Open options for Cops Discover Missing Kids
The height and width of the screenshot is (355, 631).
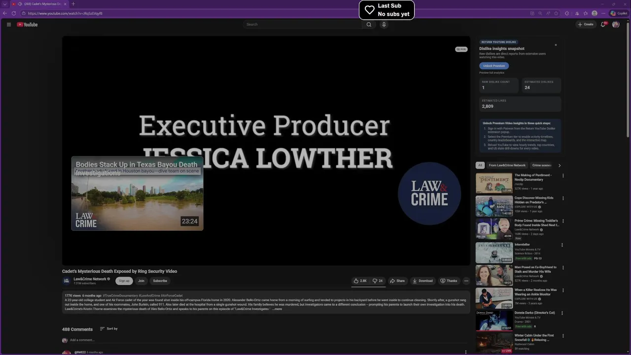[x=563, y=199]
